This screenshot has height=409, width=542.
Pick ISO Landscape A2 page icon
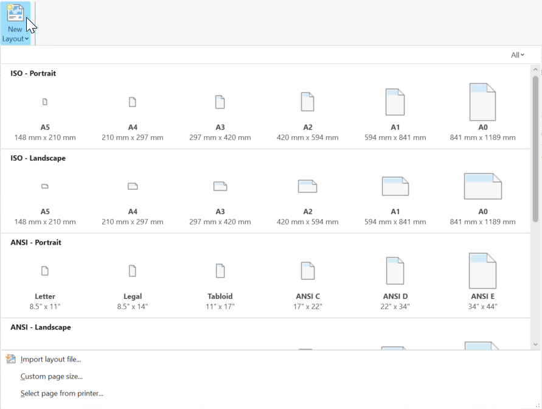pos(308,186)
